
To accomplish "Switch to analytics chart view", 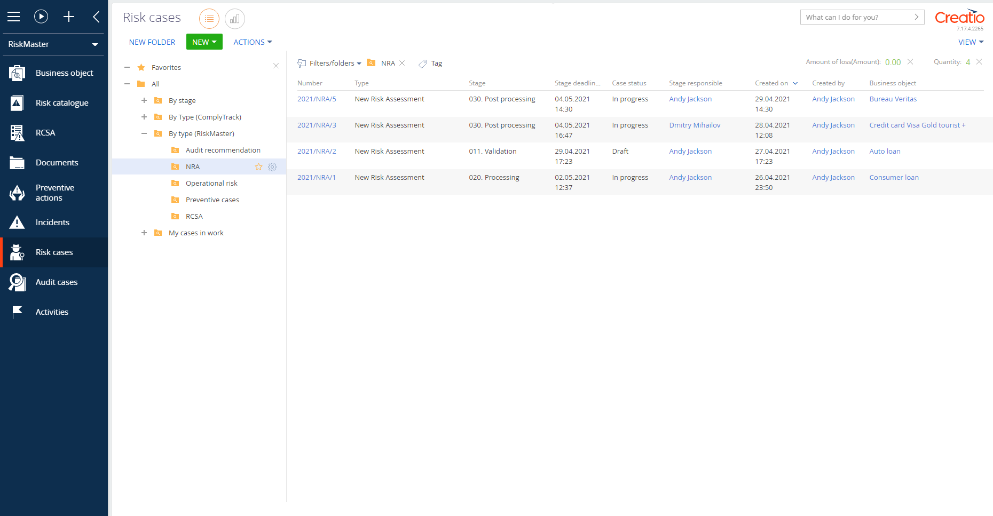I will 234,19.
